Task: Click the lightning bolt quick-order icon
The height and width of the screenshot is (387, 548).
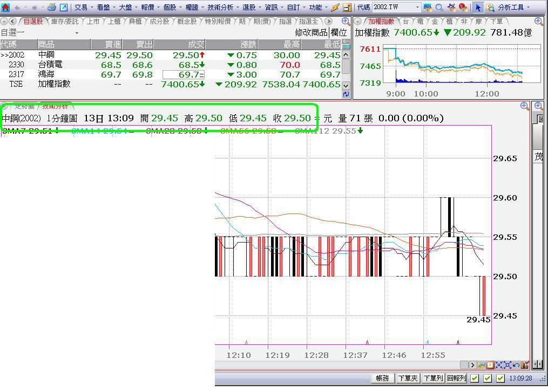Action: pyautogui.click(x=335, y=7)
